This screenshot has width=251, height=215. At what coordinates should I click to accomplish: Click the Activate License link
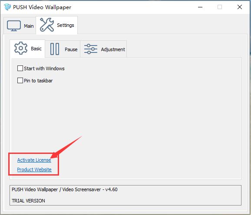pos(34,160)
